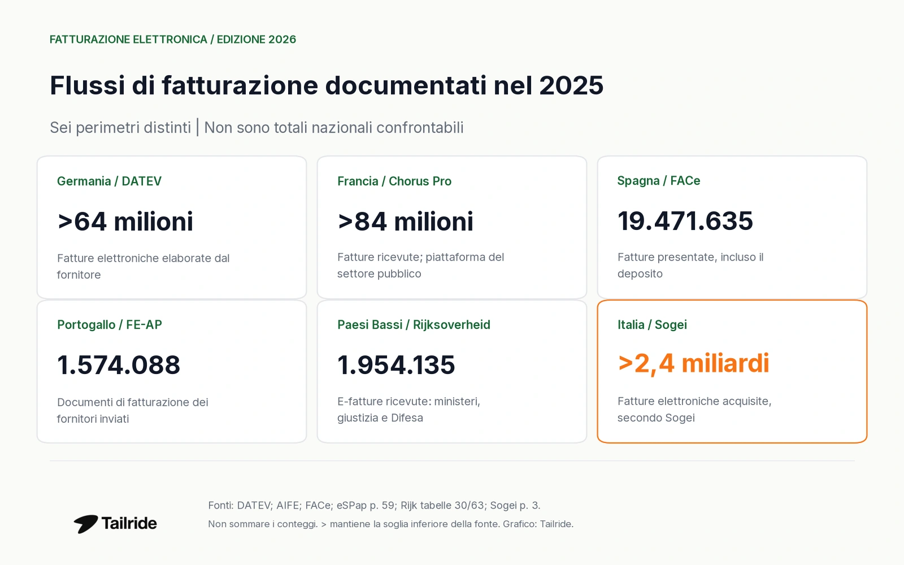904x565 pixels.
Task: Click the '1.954.135' value
Action: [x=396, y=365]
